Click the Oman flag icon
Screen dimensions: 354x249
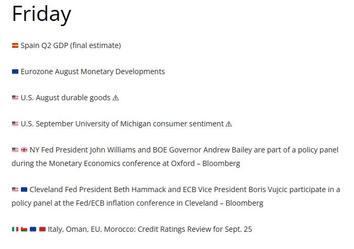(24, 229)
